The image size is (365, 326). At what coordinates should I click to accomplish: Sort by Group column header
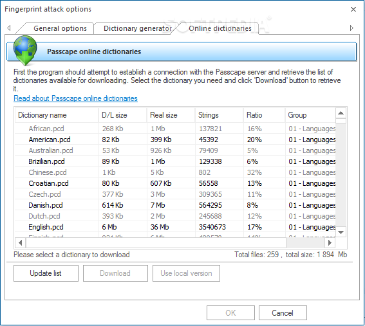coord(310,115)
